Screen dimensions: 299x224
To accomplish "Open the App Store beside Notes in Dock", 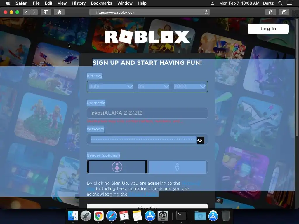I will [x=150, y=216].
